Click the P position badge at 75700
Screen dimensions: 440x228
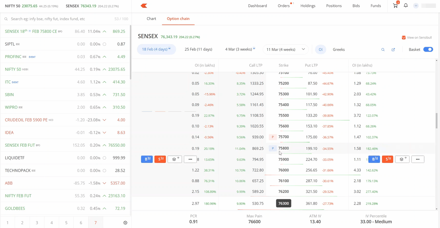273,137
